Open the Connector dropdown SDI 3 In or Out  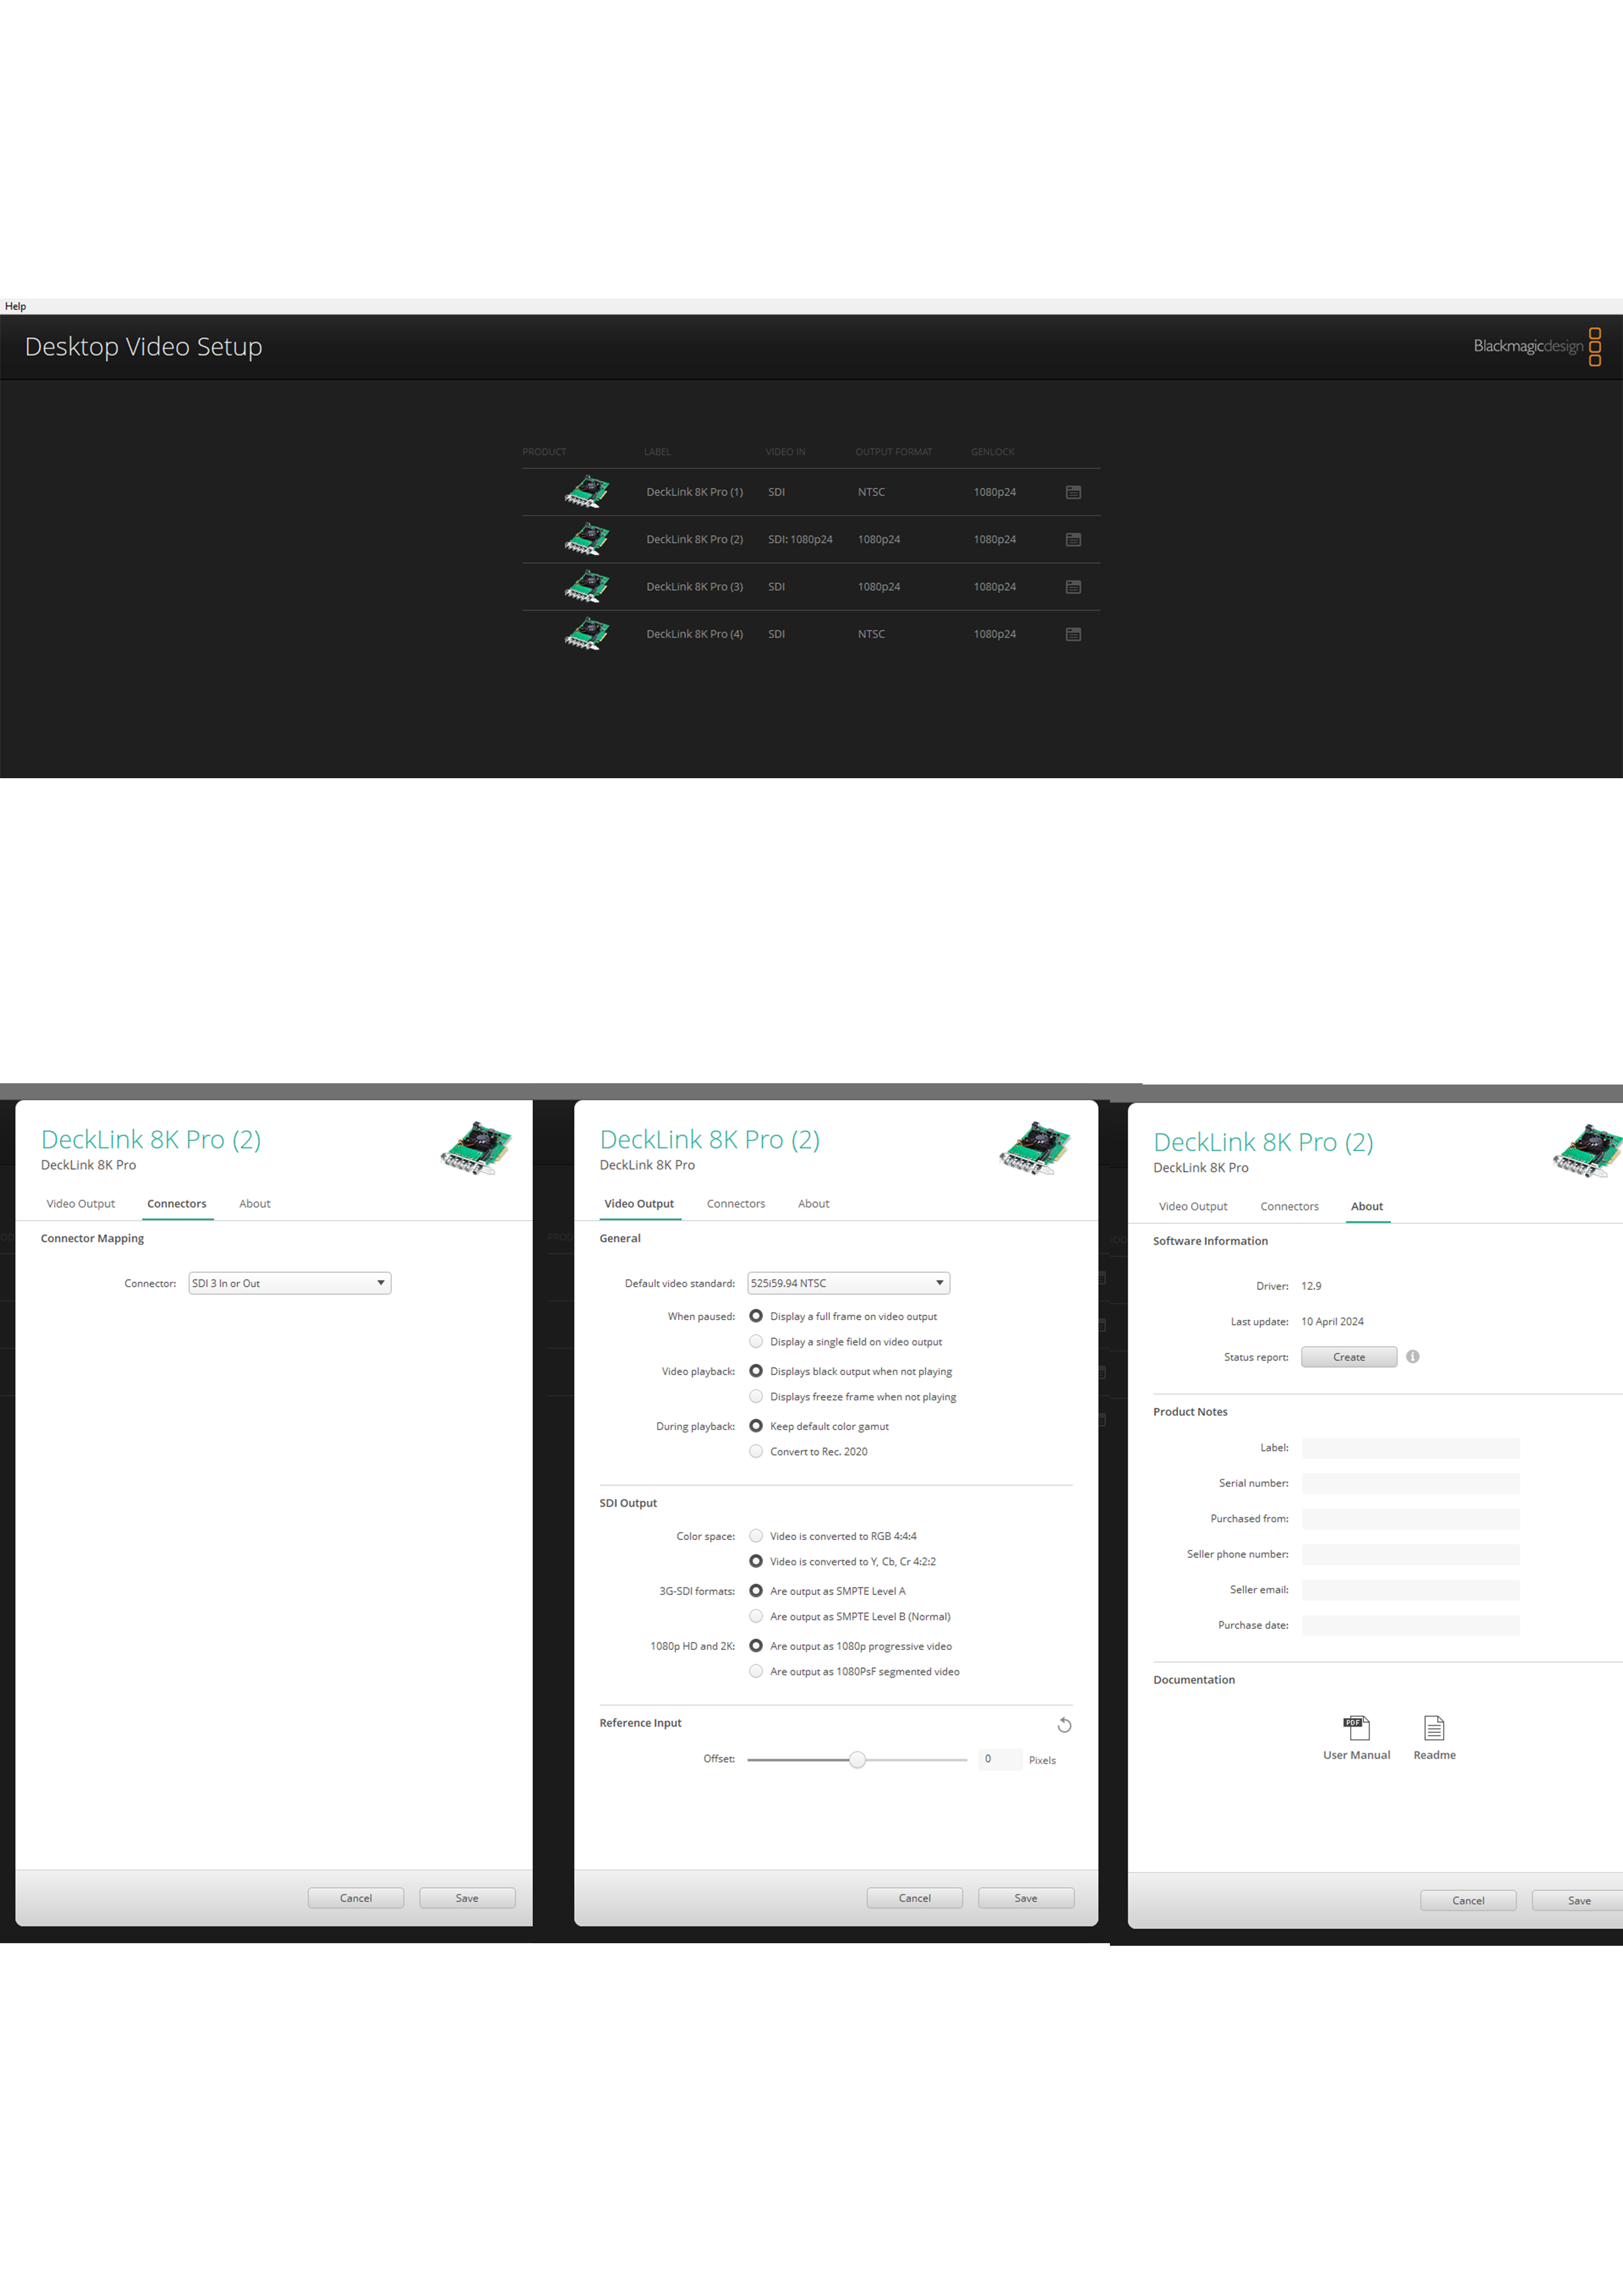click(x=290, y=1283)
